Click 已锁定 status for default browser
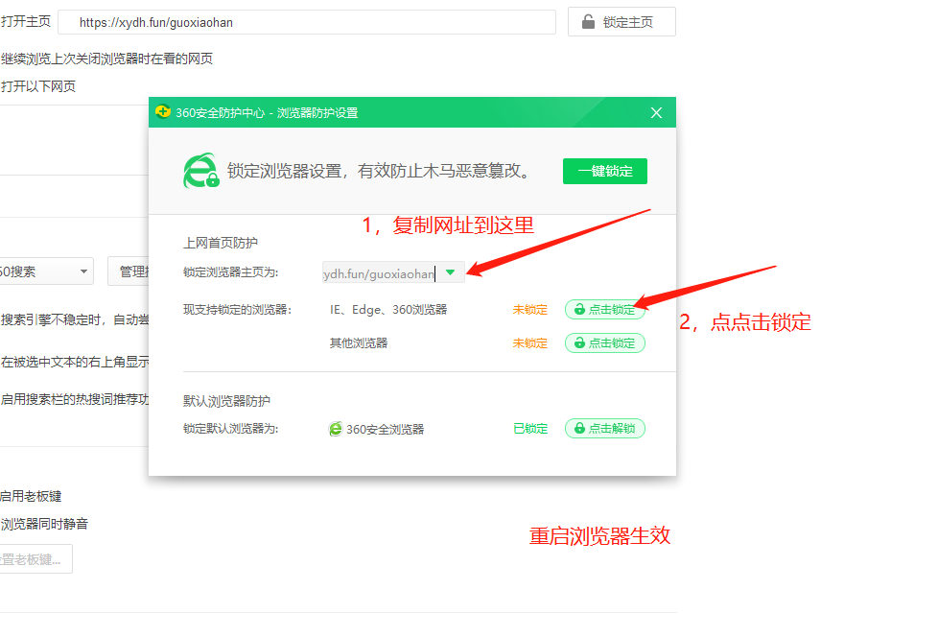Image resolution: width=938 pixels, height=637 pixels. (530, 428)
